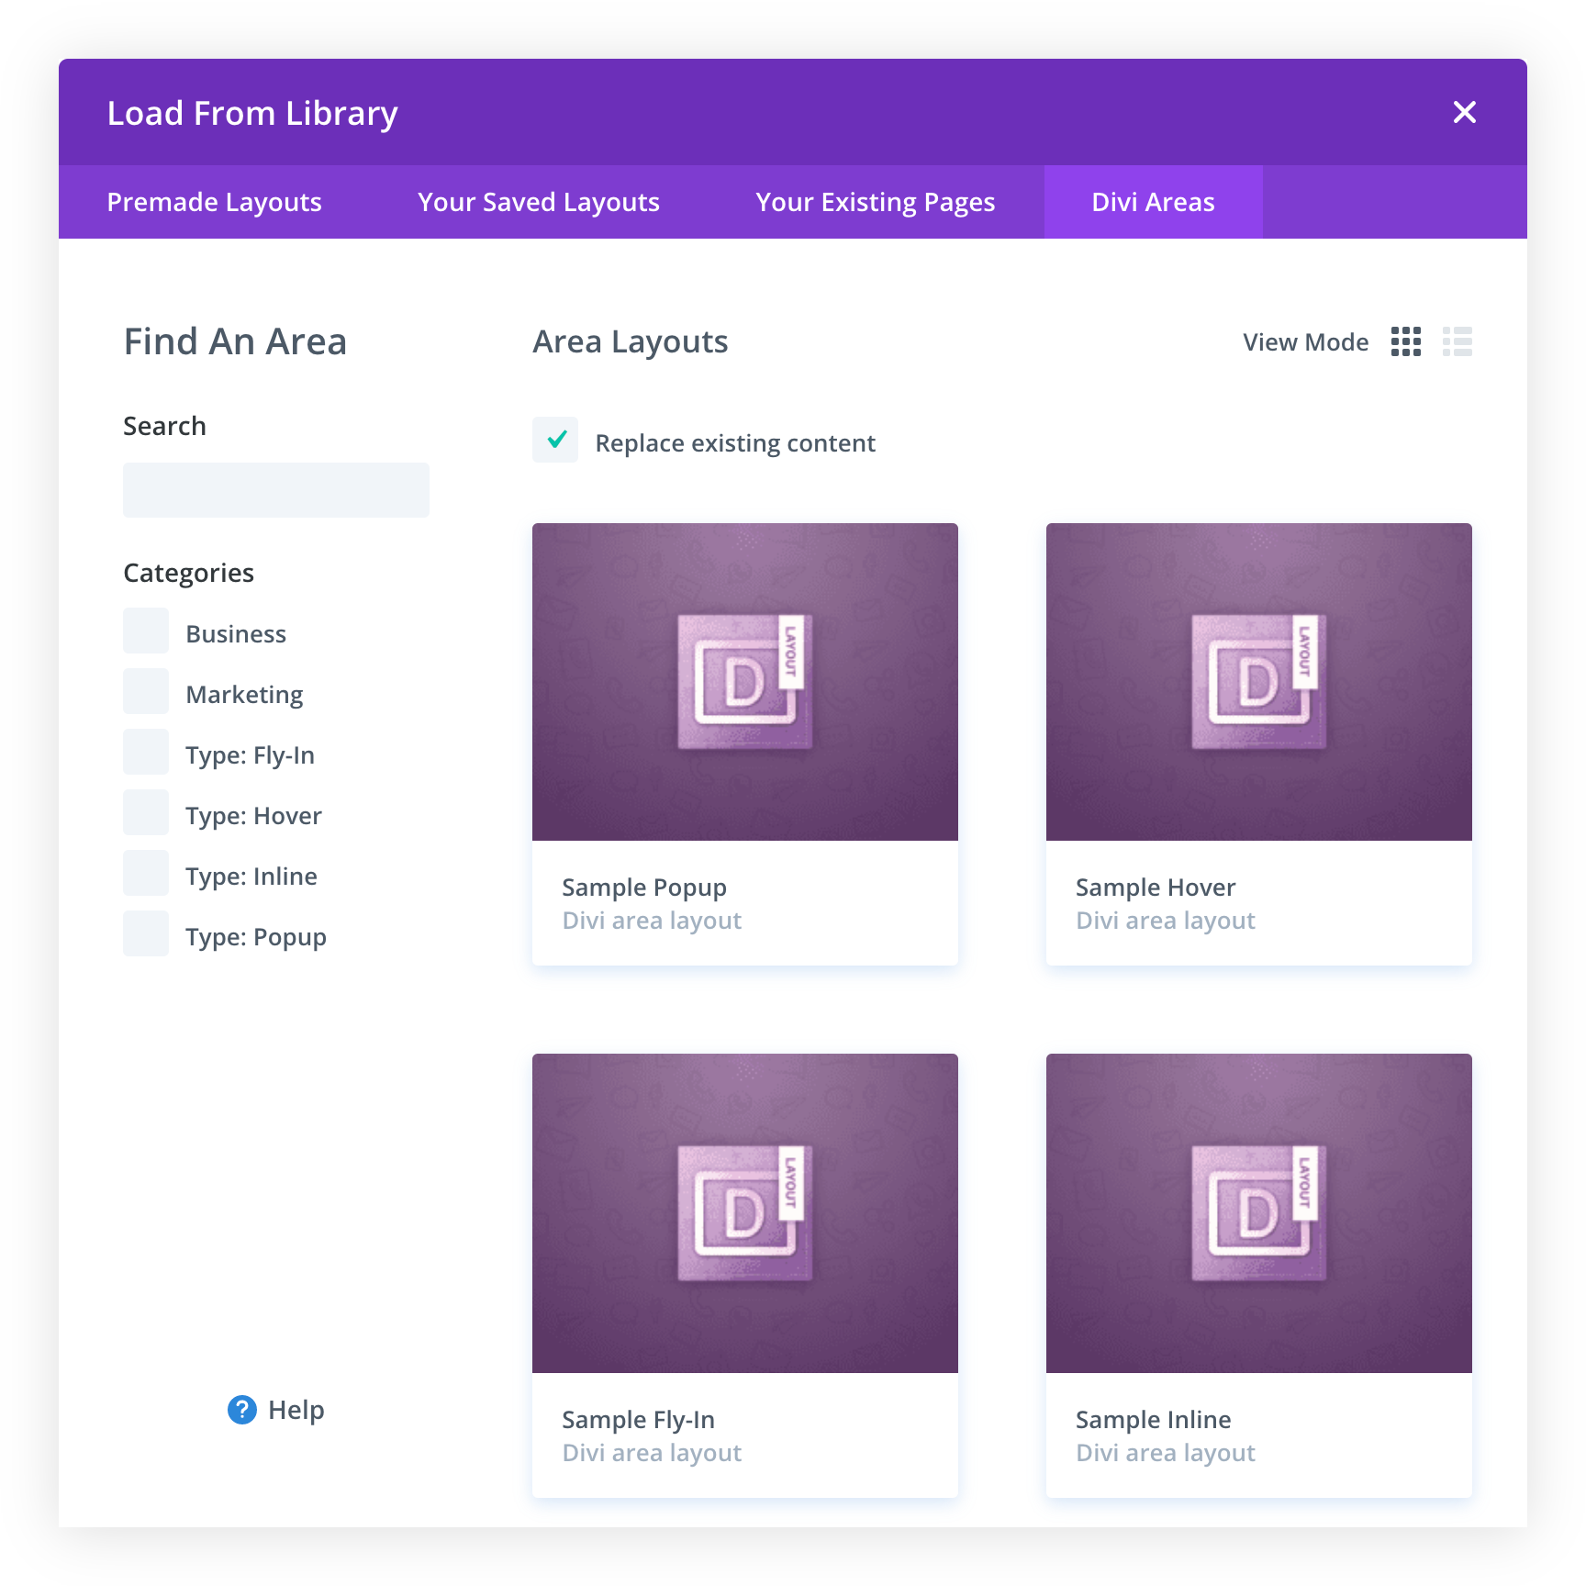Select the Sample Inline layout thumbnail
The height and width of the screenshot is (1586, 1586).
(x=1259, y=1213)
